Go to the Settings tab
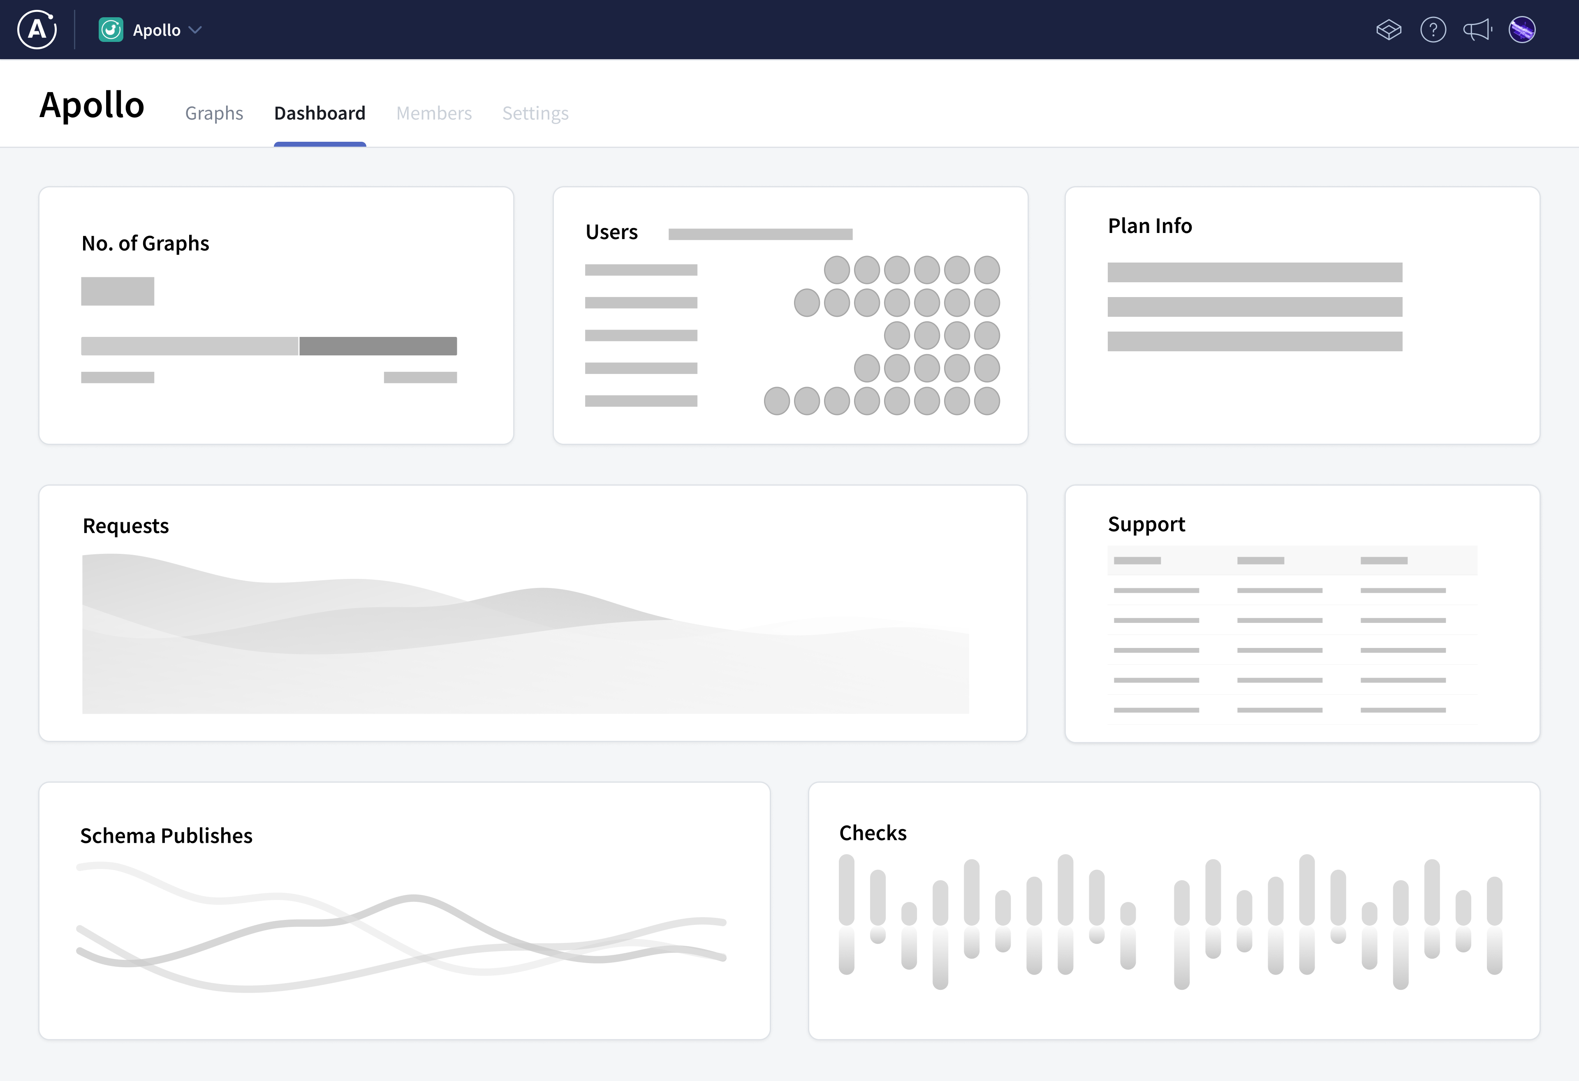This screenshot has width=1579, height=1081. (535, 113)
